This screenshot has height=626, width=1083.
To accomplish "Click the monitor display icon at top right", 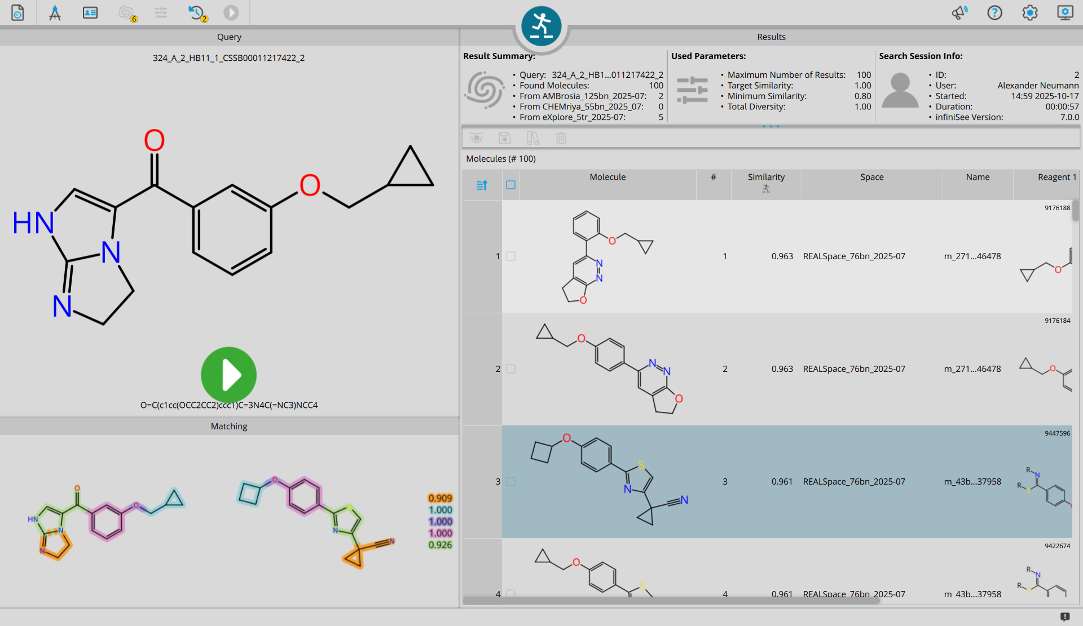I will click(1065, 12).
